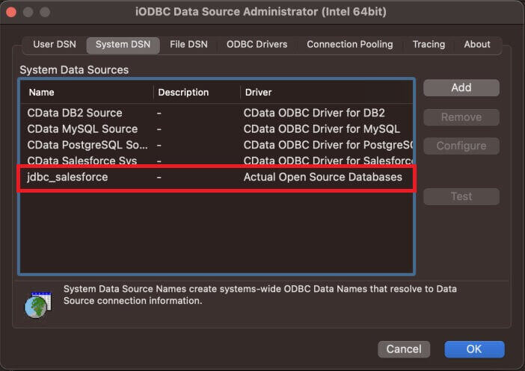Image resolution: width=525 pixels, height=371 pixels.
Task: Open the ODBC Drivers tab
Action: 257,45
